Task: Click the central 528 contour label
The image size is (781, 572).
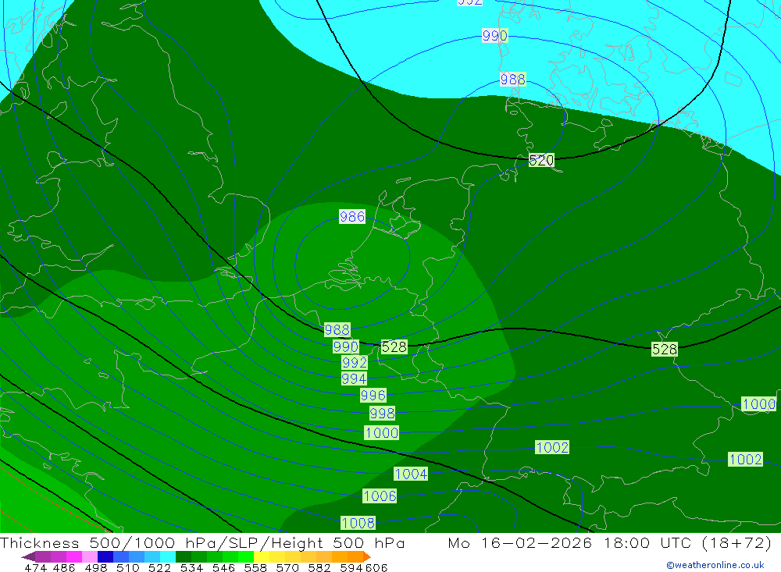Action: [x=394, y=347]
